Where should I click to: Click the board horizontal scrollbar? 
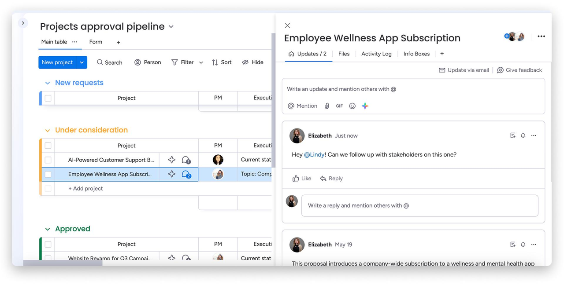point(63,263)
